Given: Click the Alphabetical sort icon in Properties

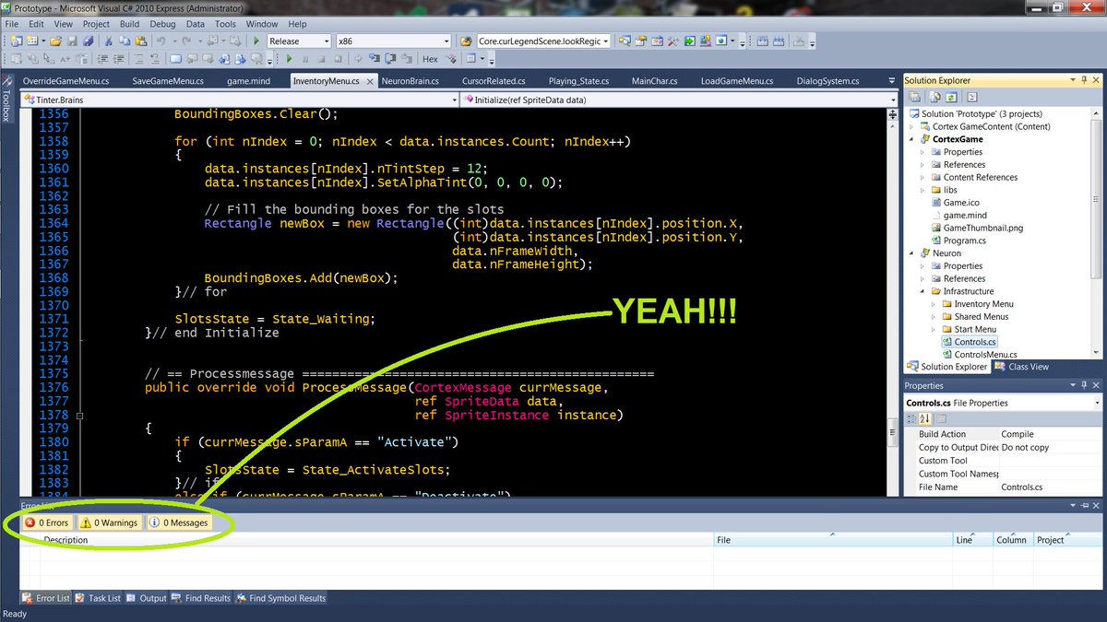Looking at the screenshot, I should coord(925,418).
